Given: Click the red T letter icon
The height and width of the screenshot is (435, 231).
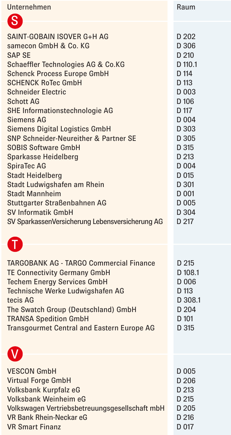Looking at the screenshot, I should (15, 244).
